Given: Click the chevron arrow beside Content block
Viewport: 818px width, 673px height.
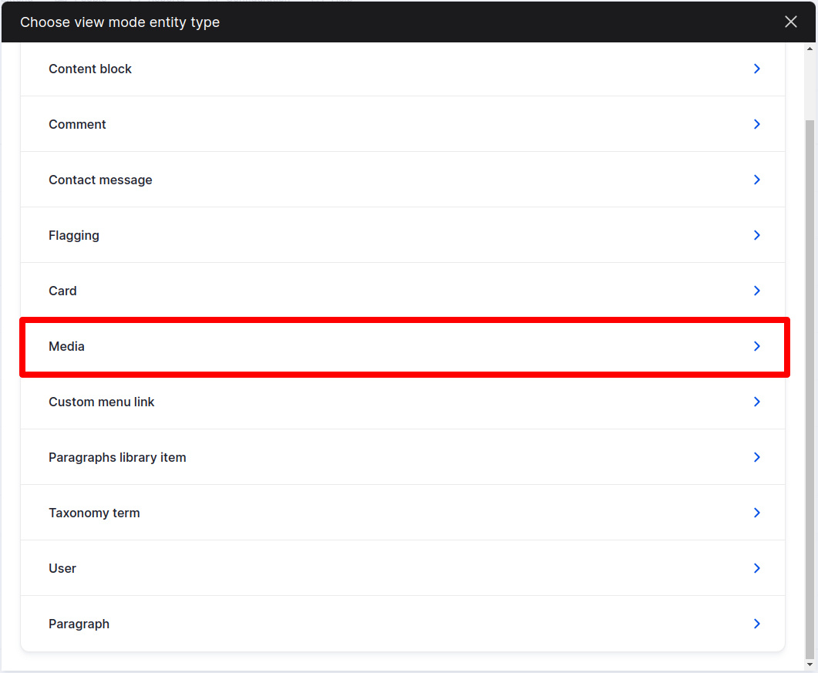Looking at the screenshot, I should coord(757,69).
